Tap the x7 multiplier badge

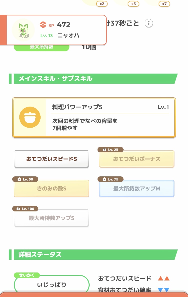click(x=164, y=4)
